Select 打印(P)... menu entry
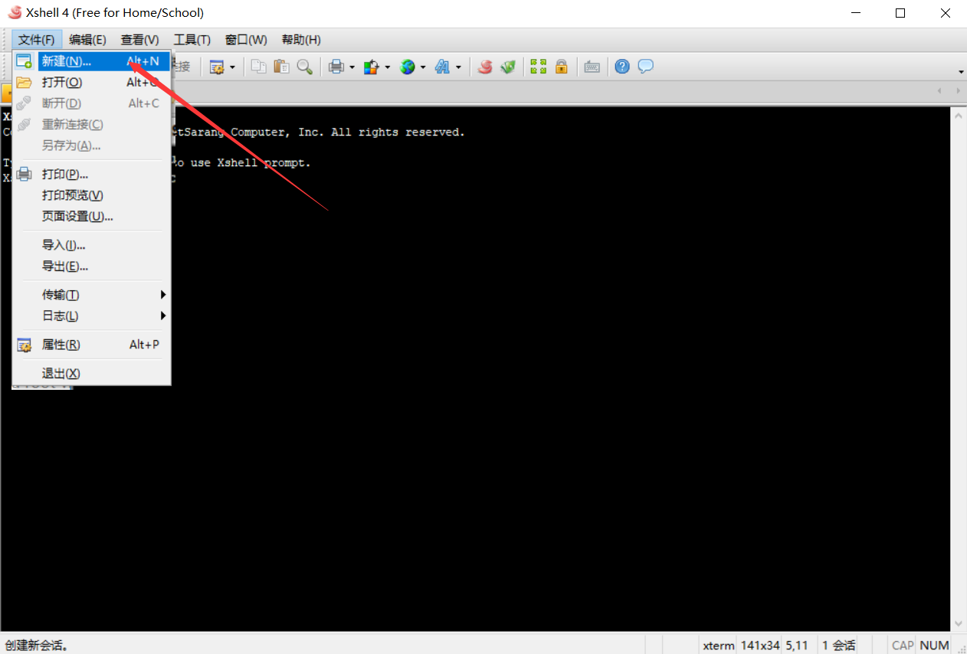Screen dimensions: 967x654 91,174
